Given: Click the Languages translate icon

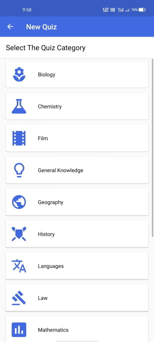Looking at the screenshot, I should pyautogui.click(x=19, y=266).
